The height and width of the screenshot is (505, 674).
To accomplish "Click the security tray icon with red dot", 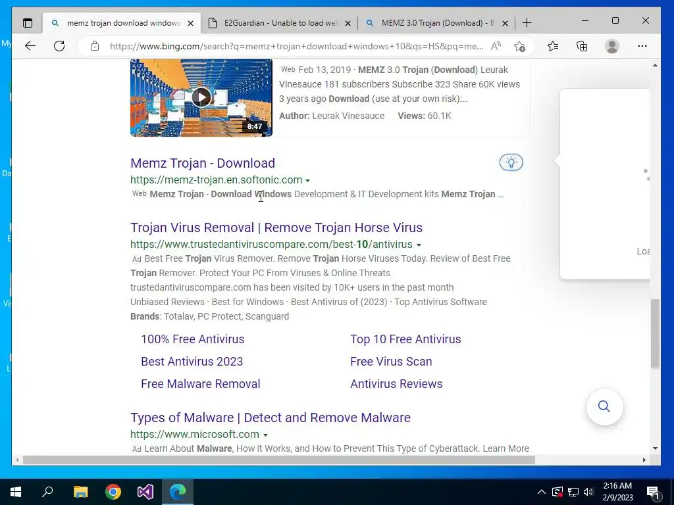I will (x=557, y=492).
